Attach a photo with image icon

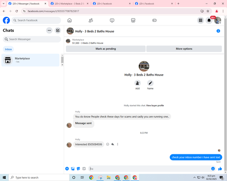(x=73, y=169)
